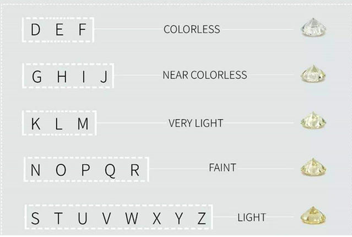Viewport: 352px width, 237px height.
Task: Select the letter Z grade
Action: point(202,219)
